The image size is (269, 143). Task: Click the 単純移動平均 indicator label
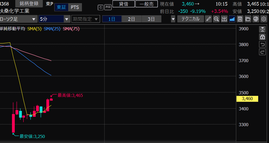click(x=12, y=29)
